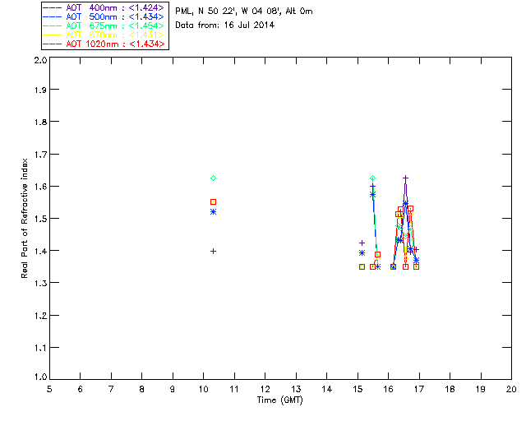Click the green diamond point near 10 GMT

[x=213, y=178]
